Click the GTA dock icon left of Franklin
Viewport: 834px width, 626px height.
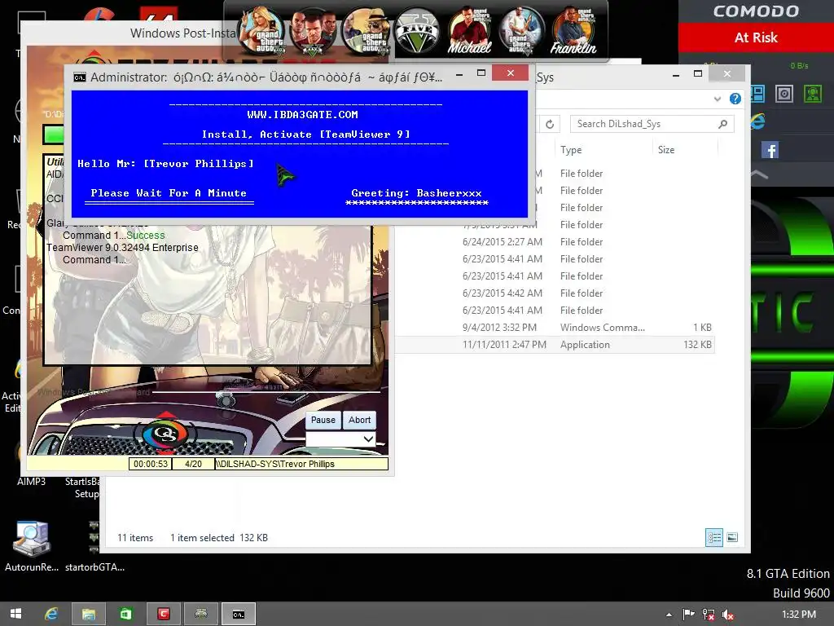[521, 31]
